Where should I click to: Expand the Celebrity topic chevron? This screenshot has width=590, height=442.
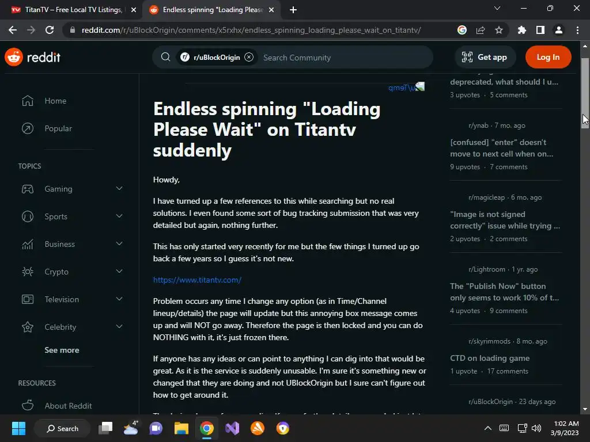pos(119,327)
